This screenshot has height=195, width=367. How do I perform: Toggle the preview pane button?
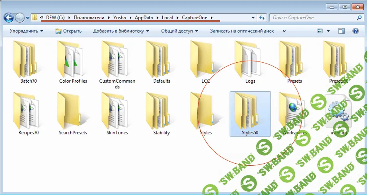(x=341, y=31)
